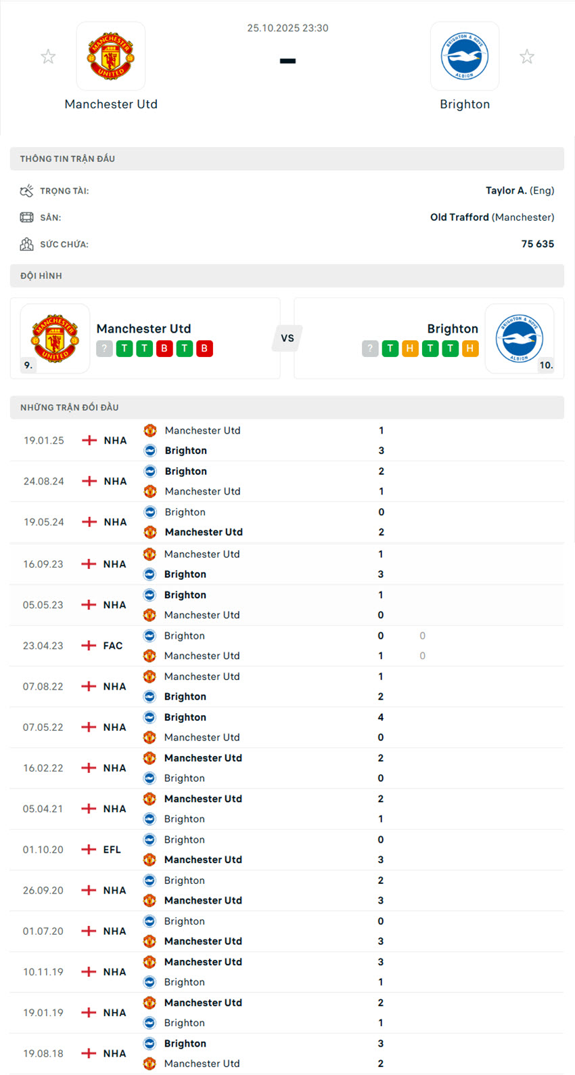The image size is (575, 1075).
Task: Click the capacity icon beside SỨC CHỨA
Action: coord(27,243)
